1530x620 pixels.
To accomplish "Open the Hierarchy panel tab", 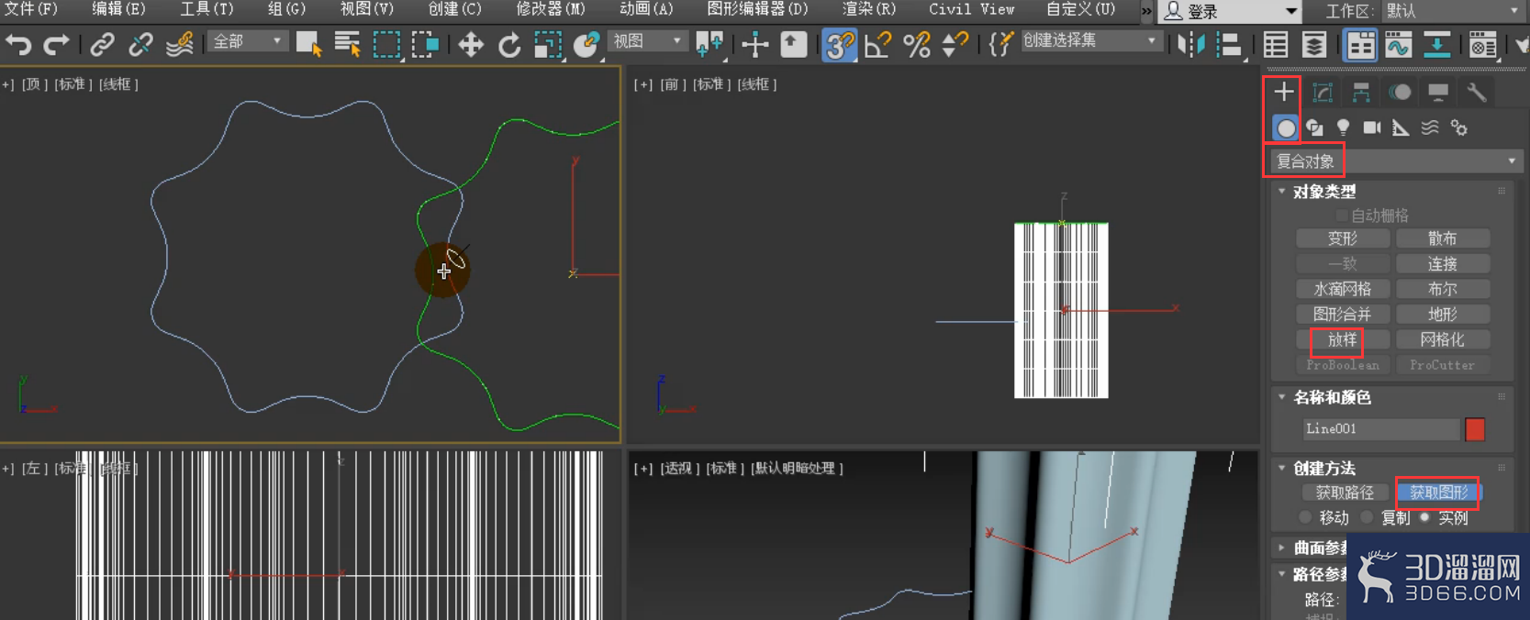I will pyautogui.click(x=1361, y=92).
